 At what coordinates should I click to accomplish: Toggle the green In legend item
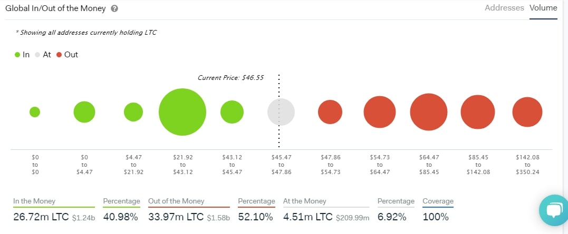(23, 55)
